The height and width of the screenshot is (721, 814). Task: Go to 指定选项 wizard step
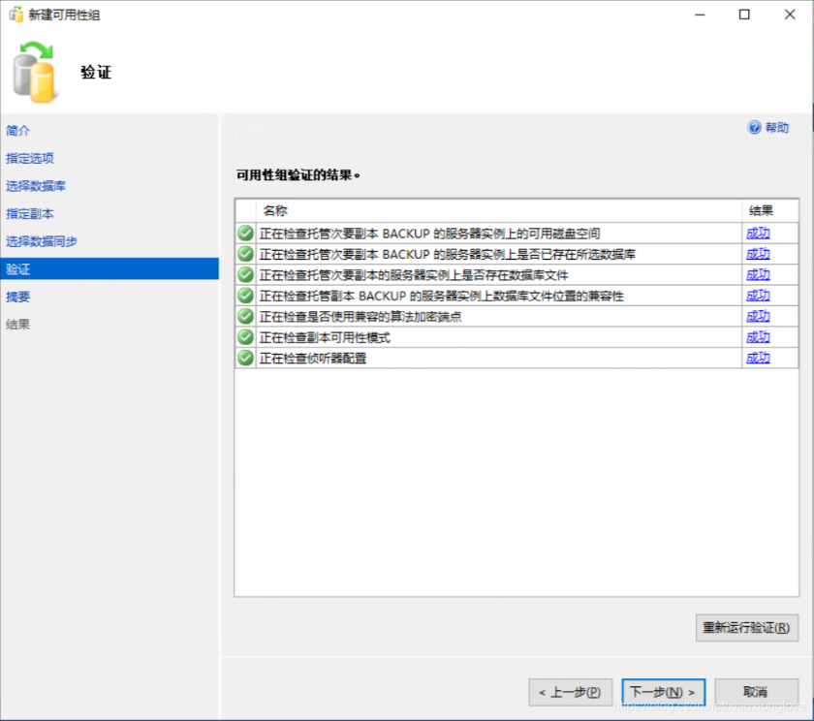coord(30,158)
